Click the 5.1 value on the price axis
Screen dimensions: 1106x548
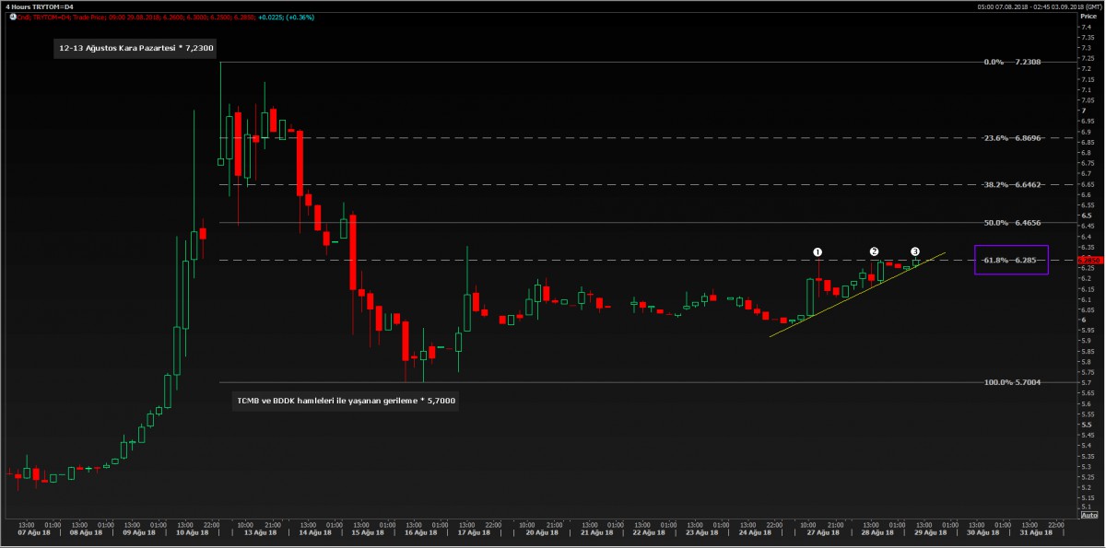click(x=1086, y=507)
